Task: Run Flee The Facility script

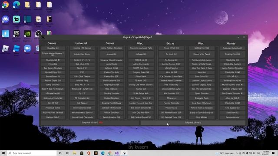Action: tap(171, 85)
